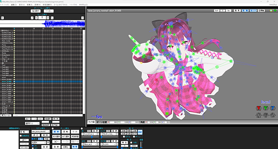The image size is (278, 149).
Task: Select the ON radio button
Action: (x=33, y=146)
